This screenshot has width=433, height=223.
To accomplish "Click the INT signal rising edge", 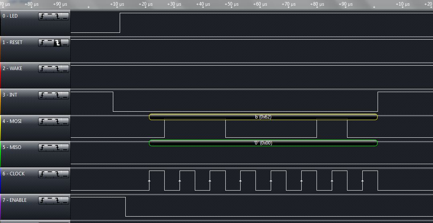I will click(378, 102).
